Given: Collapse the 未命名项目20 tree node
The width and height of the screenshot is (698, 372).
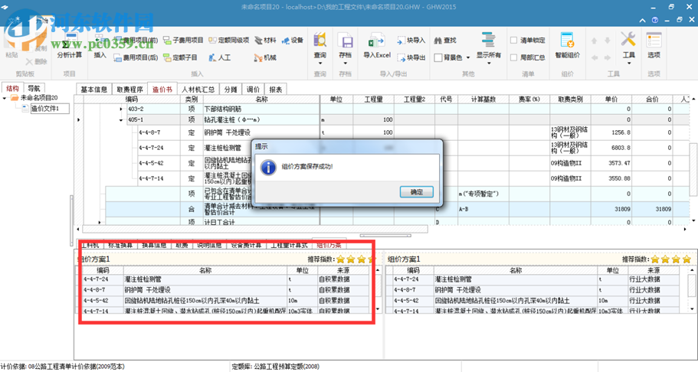Looking at the screenshot, I should click(x=5, y=98).
